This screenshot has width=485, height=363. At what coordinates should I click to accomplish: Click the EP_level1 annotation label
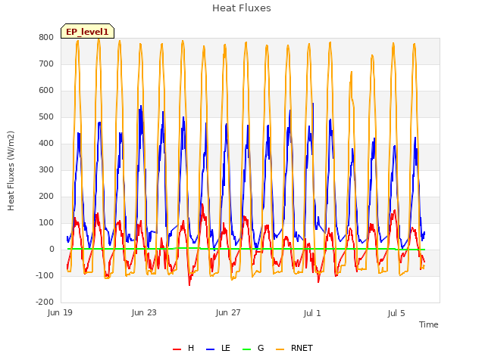pos(88,31)
